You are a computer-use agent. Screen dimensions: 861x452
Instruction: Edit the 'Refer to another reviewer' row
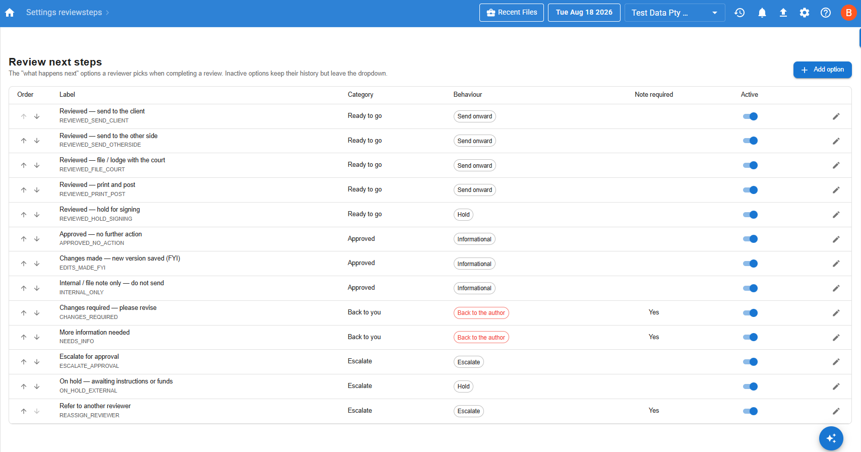point(836,411)
